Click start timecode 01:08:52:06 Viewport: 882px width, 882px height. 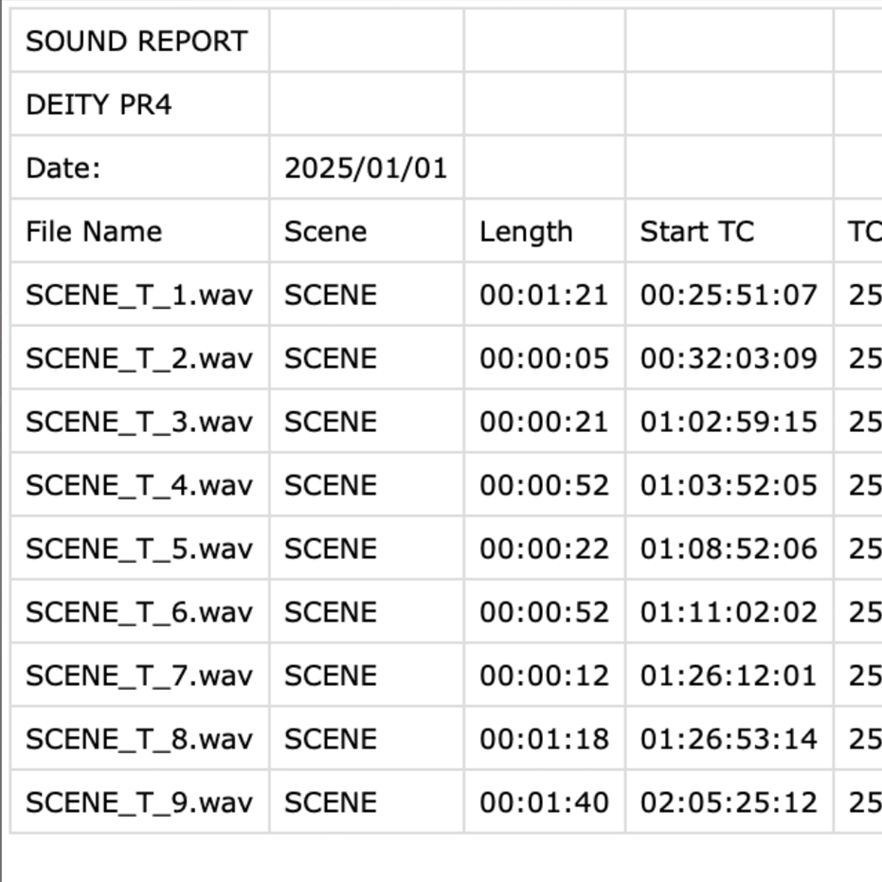(728, 549)
